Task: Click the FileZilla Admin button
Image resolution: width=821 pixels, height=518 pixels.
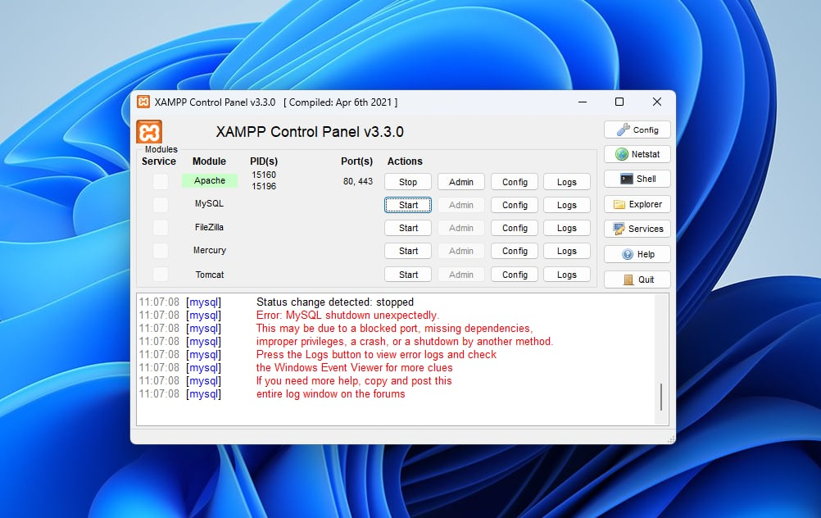Action: click(x=460, y=228)
